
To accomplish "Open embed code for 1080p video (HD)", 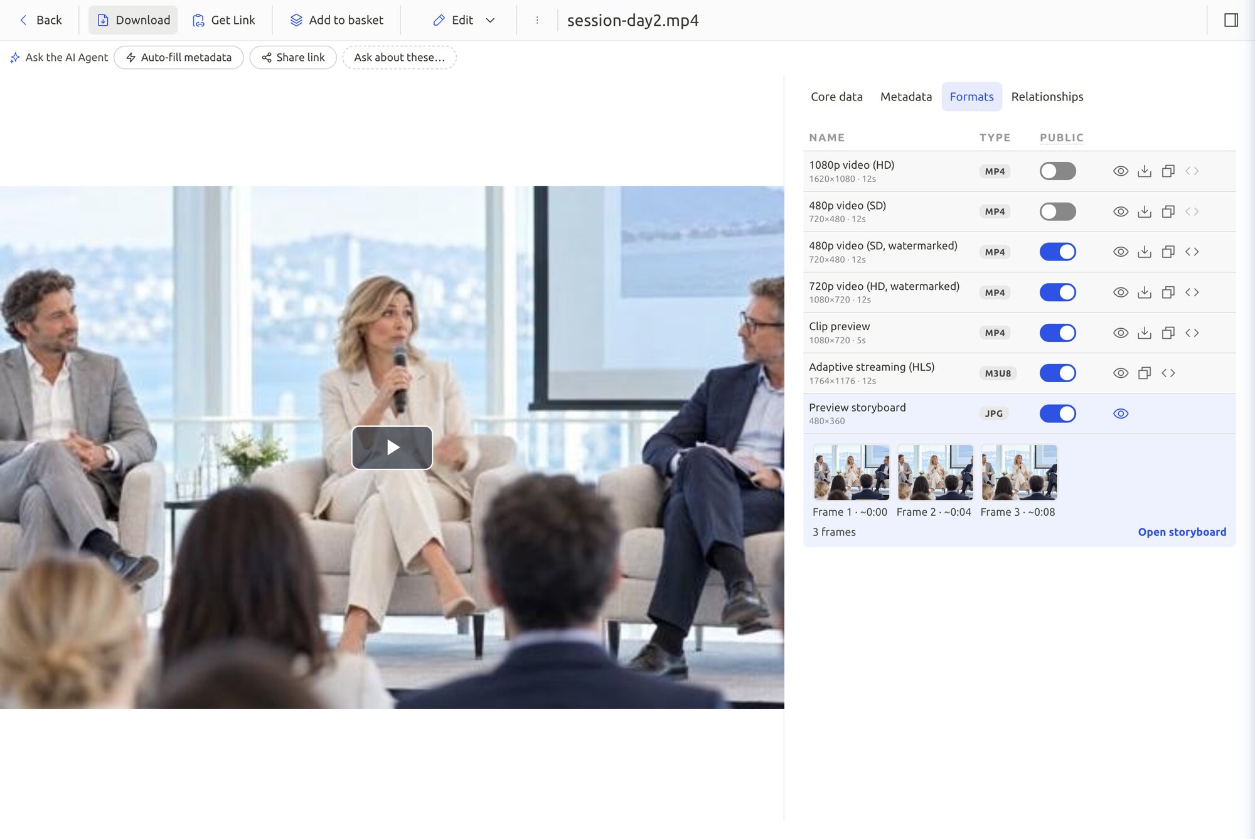I will click(1192, 171).
